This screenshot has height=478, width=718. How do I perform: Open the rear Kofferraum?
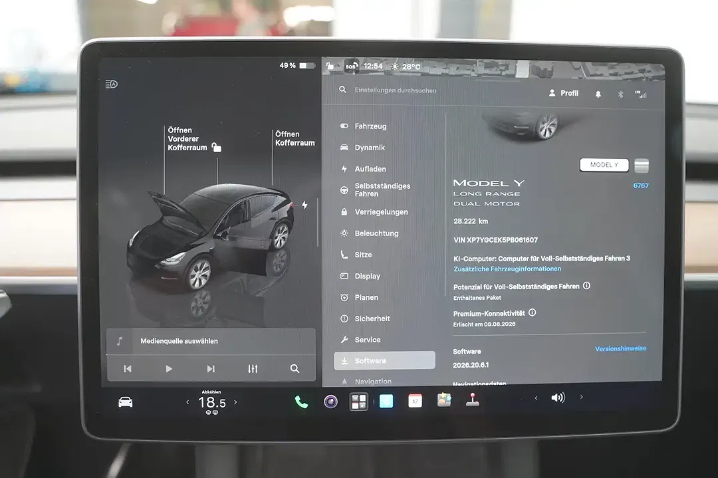[x=295, y=138]
